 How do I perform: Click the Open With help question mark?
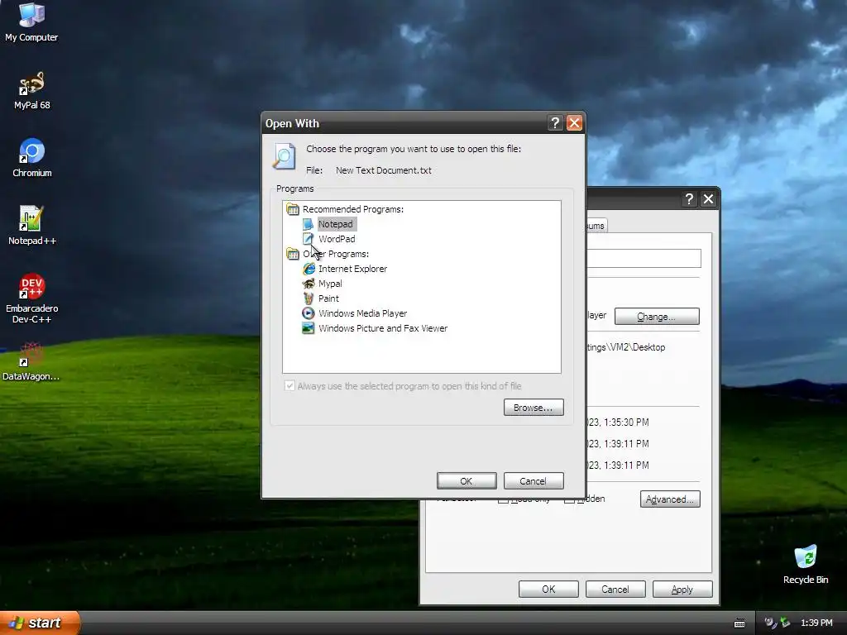555,123
